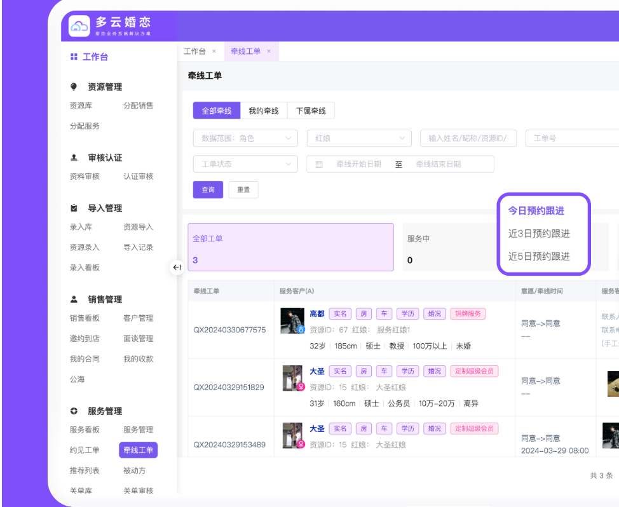Click the 工作台 grid icon in sidebar

point(74,57)
